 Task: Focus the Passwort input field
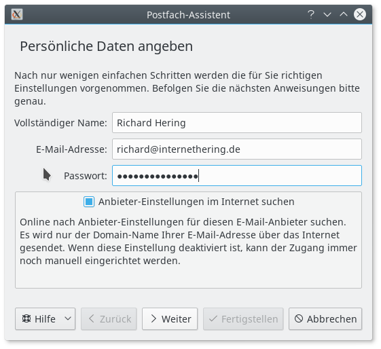tap(237, 176)
